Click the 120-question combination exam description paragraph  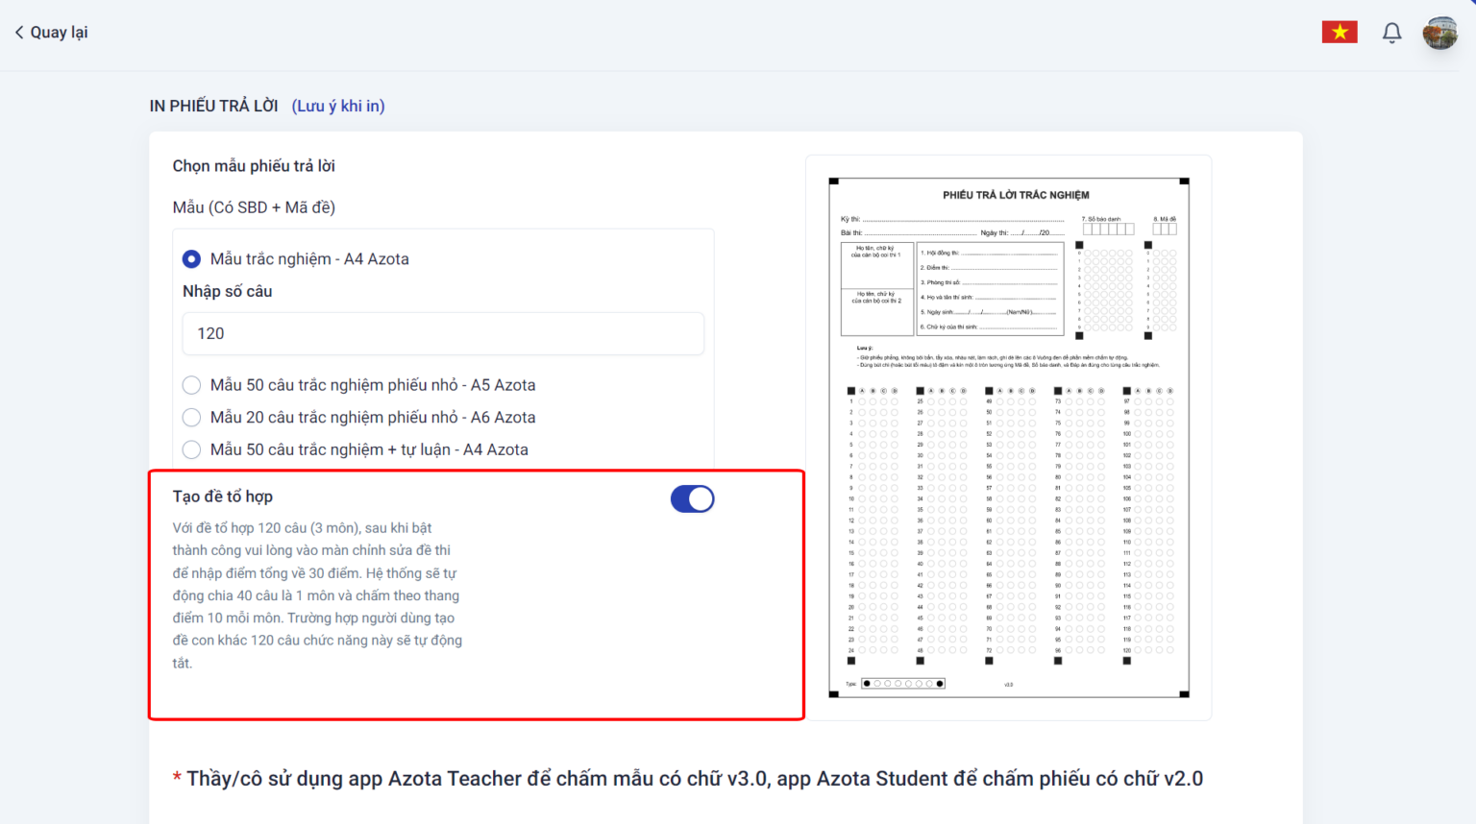click(x=317, y=595)
